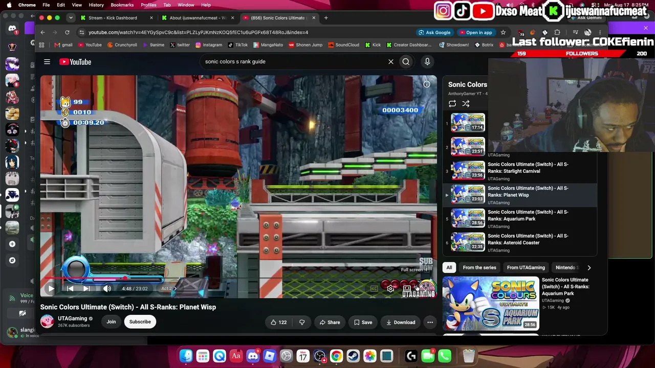Open the SoundCloud bookmark
This screenshot has height=368, width=655.
coord(343,45)
